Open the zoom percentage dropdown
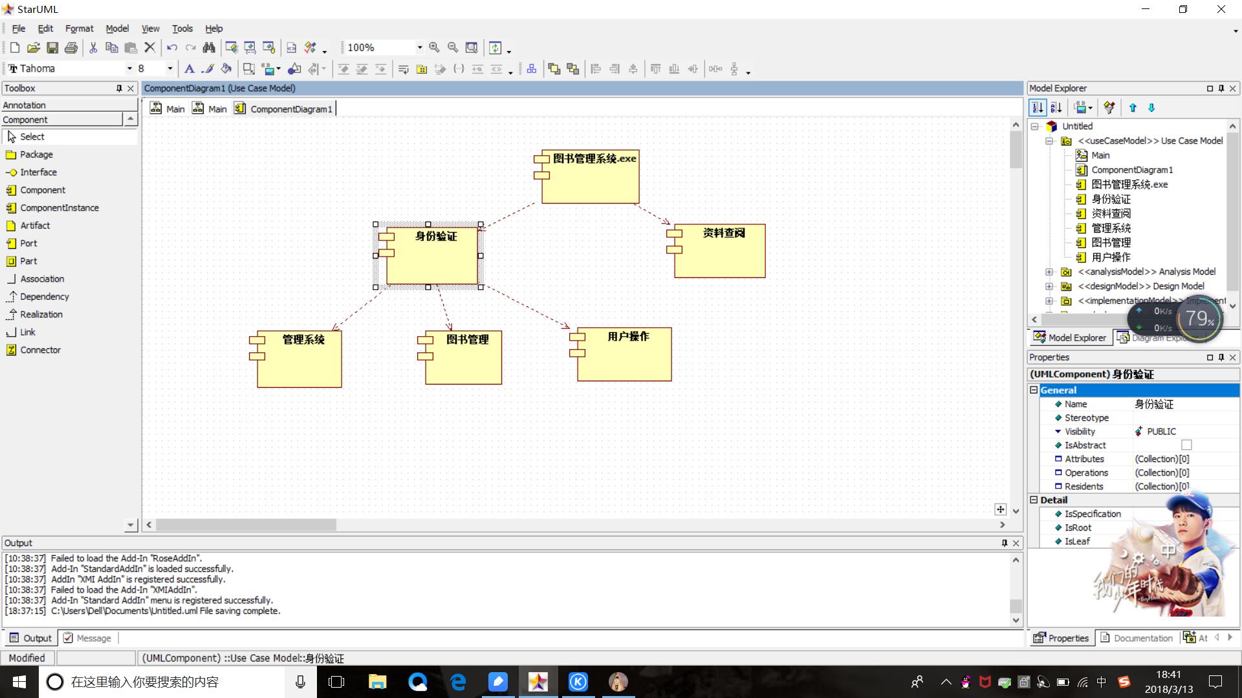Screen dimensions: 1242x698 [x=419, y=48]
